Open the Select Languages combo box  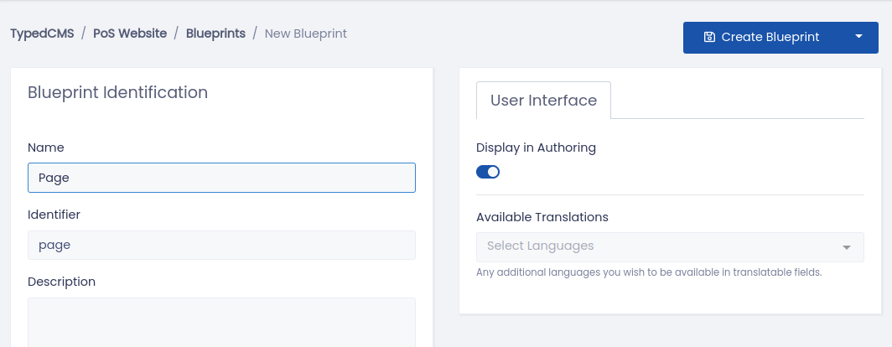coord(670,247)
